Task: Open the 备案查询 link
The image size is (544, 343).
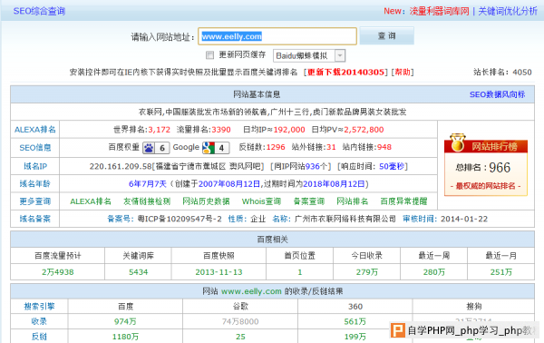Action: point(309,201)
